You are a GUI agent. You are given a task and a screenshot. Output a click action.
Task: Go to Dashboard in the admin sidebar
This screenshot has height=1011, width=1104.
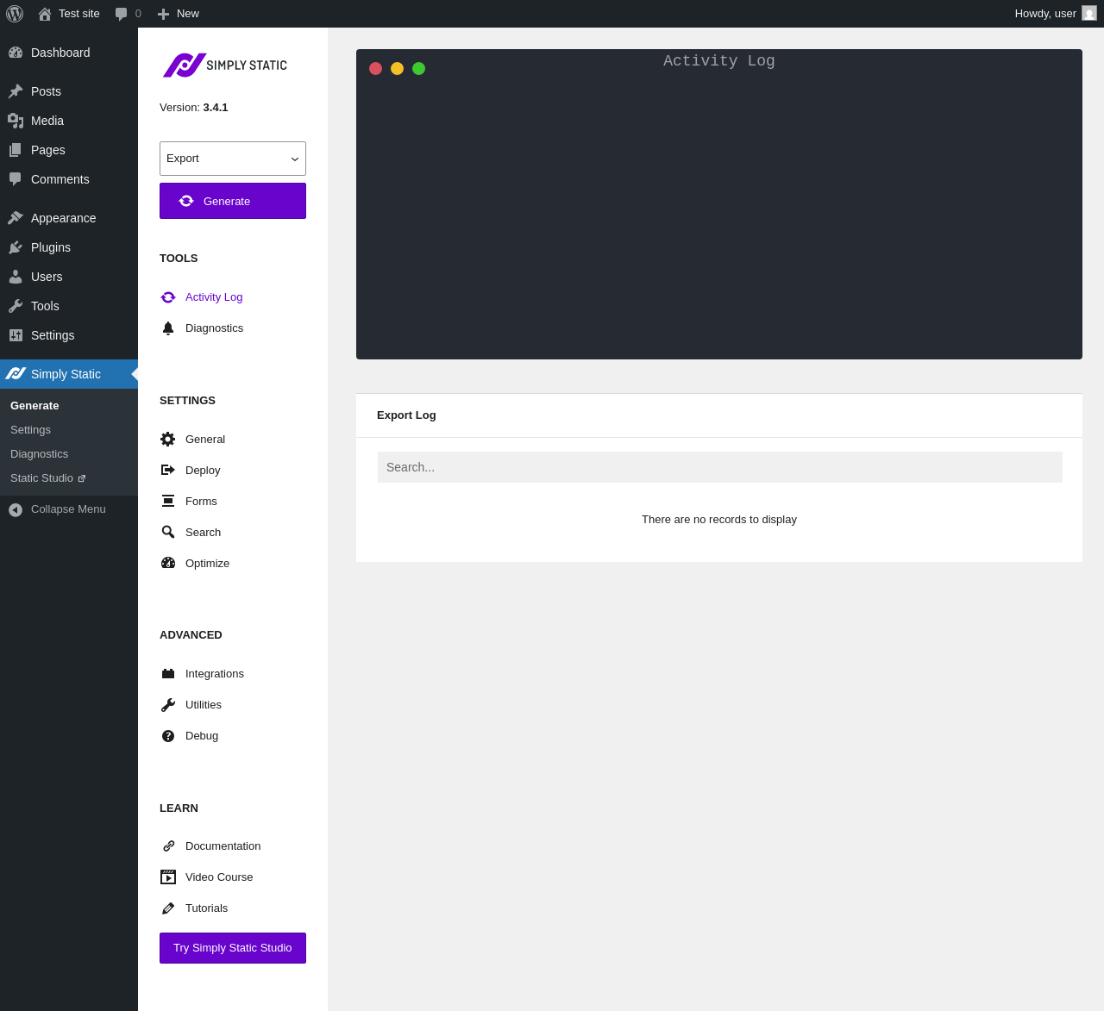69,53
